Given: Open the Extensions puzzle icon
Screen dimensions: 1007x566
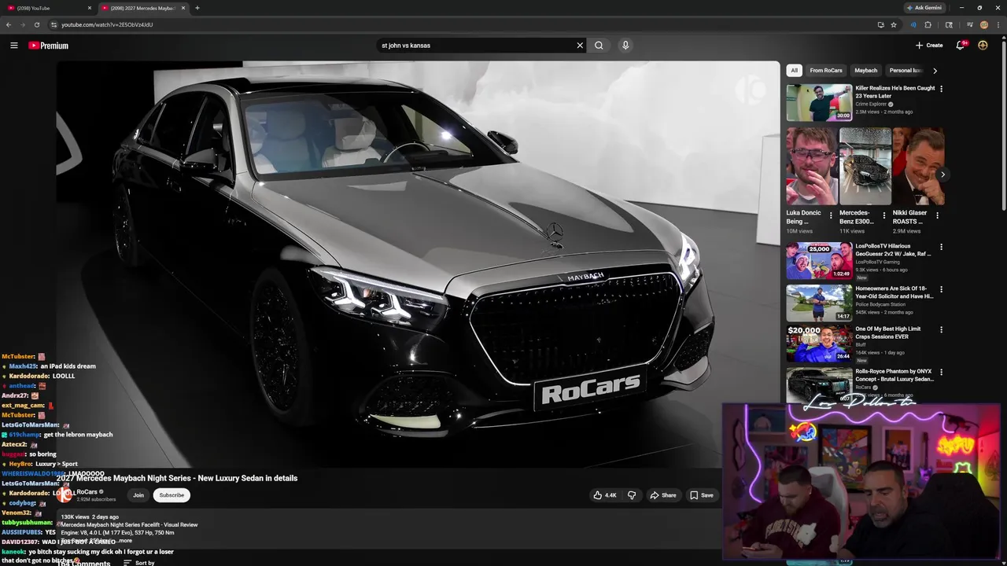Looking at the screenshot, I should click(x=928, y=24).
